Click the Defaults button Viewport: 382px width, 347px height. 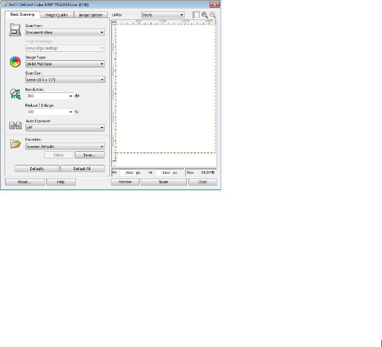pos(37,169)
